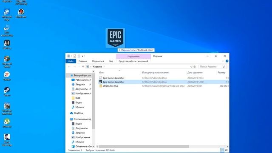Open the Игровой центр desktop shortcut
The width and height of the screenshot is (272, 153).
7,62
